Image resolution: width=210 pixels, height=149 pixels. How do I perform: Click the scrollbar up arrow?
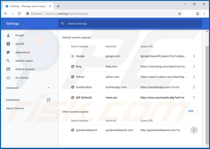tap(207, 32)
